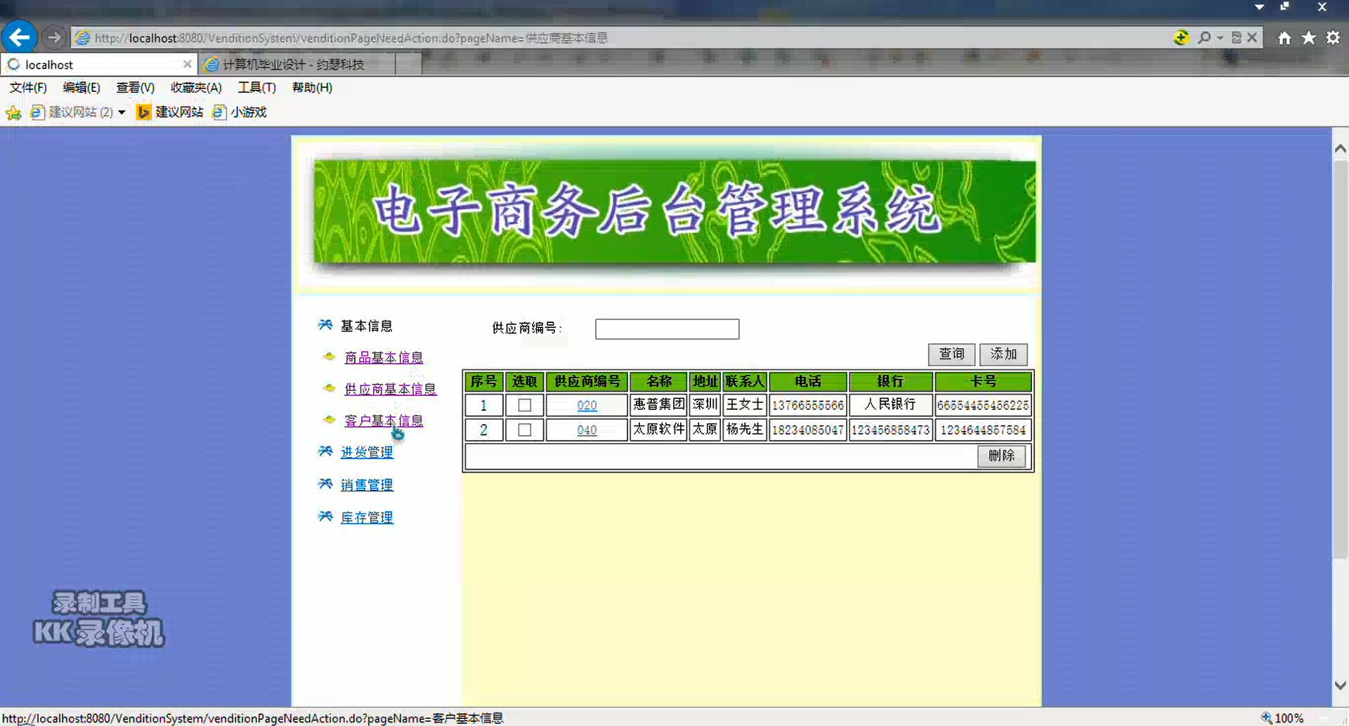The width and height of the screenshot is (1349, 726).
Task: Click the page scrollbar up arrow
Action: point(1340,148)
